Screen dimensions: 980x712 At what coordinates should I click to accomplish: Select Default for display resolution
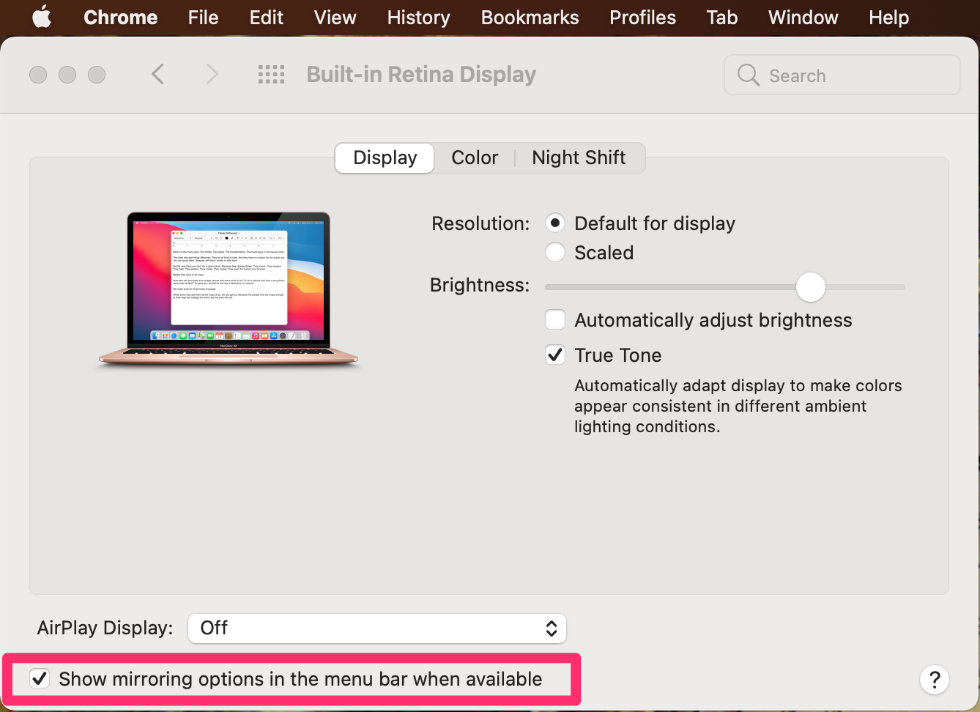pos(555,223)
